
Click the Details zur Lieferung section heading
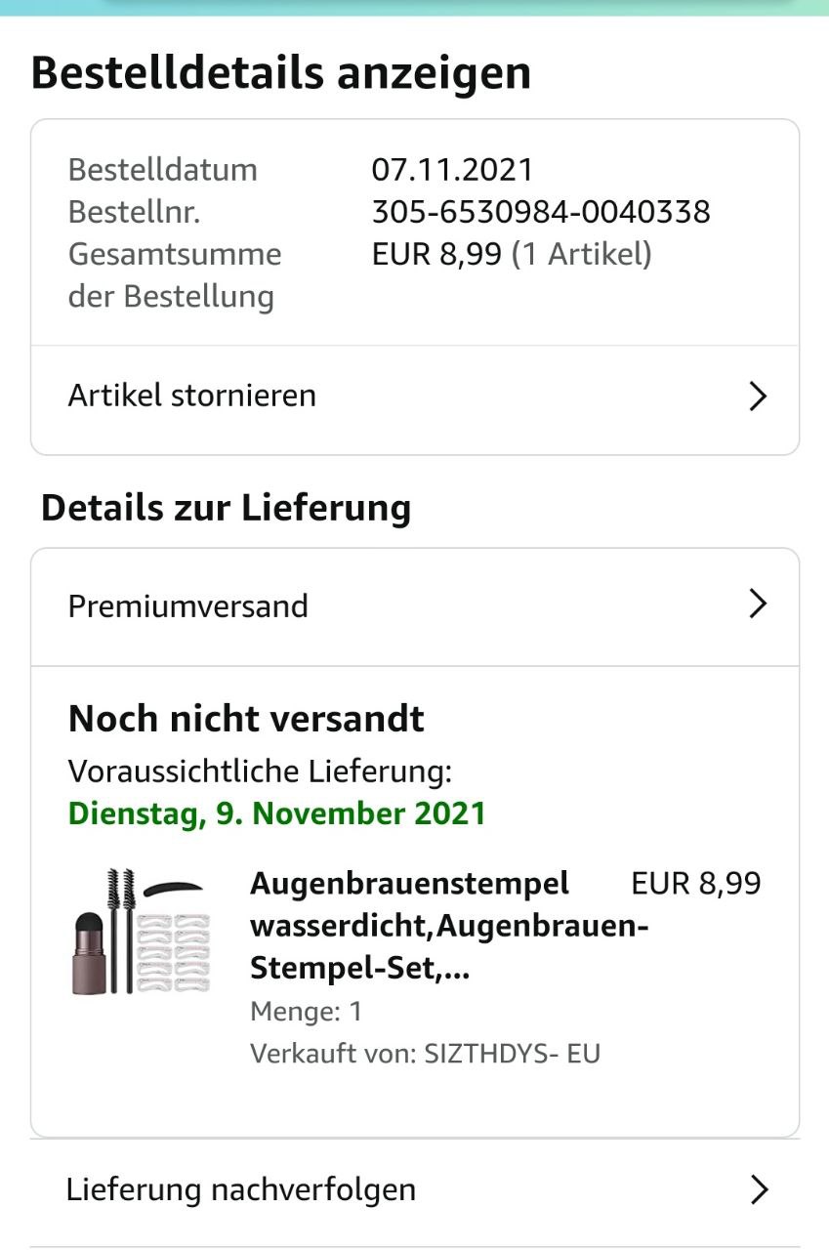tap(226, 508)
